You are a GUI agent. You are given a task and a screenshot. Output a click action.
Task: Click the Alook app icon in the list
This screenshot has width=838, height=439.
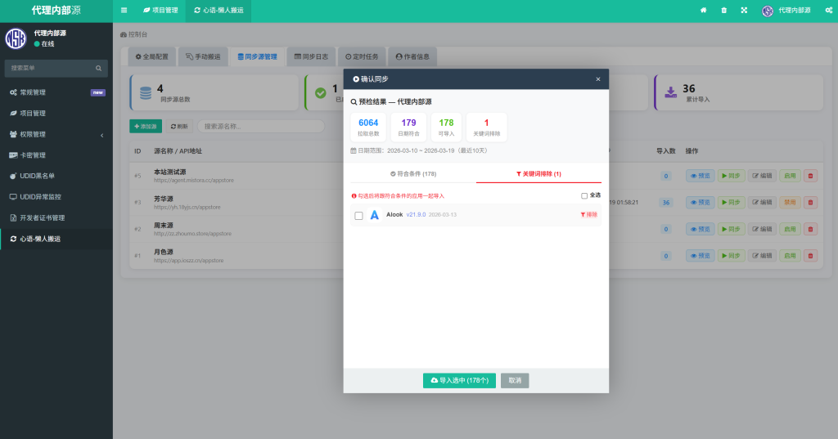374,215
